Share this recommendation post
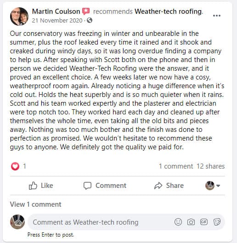The image size is (237, 243). point(169,186)
